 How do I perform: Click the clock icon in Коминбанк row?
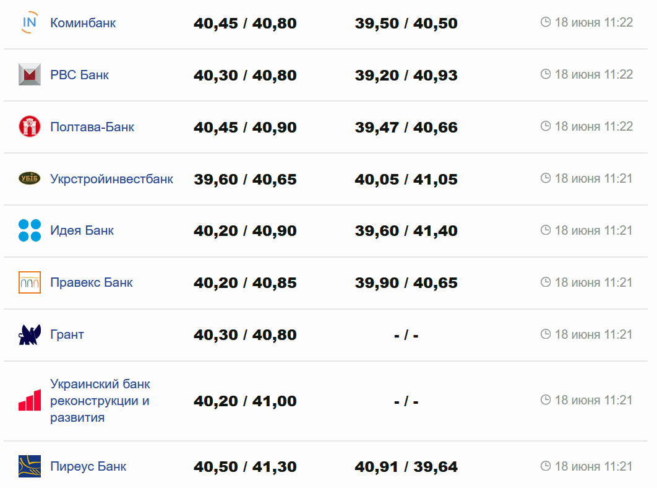click(x=546, y=22)
